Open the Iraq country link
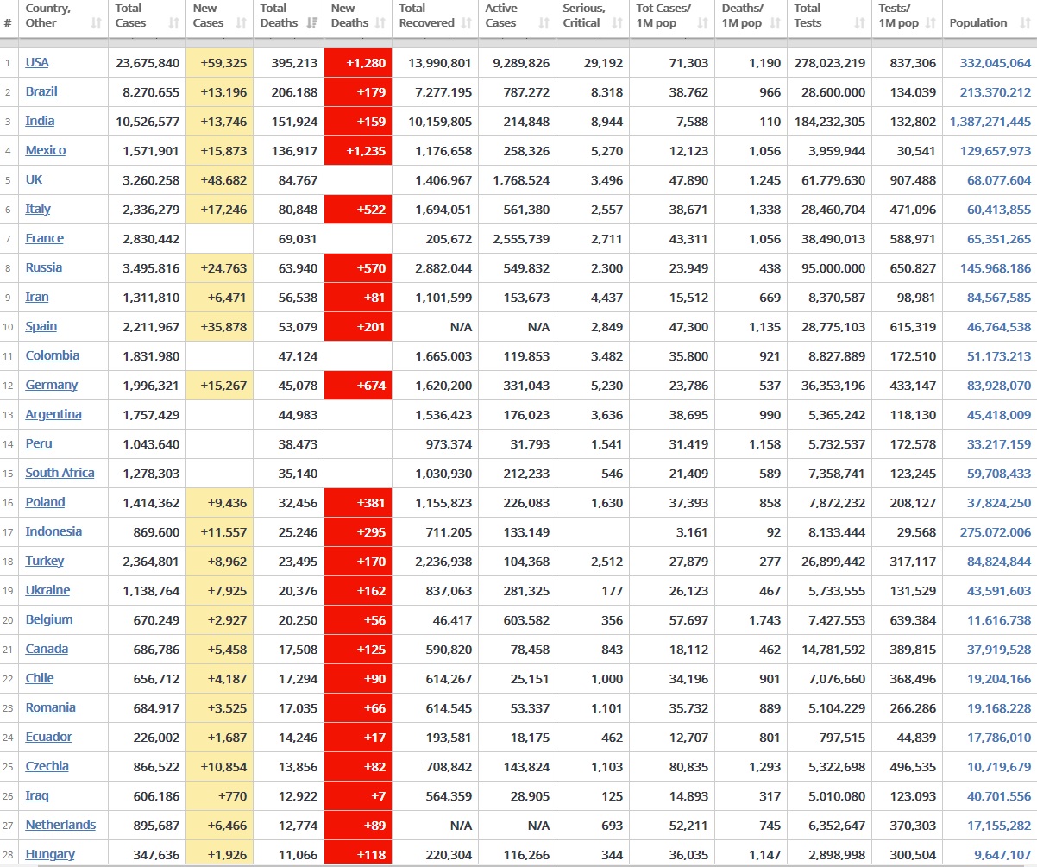This screenshot has height=867, width=1037. 37,795
